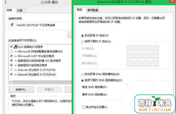Viewport: 176px width, 114px height.
Task: Uncheck QoS 数据包计划程序 checkbox
Action: coord(11,47)
